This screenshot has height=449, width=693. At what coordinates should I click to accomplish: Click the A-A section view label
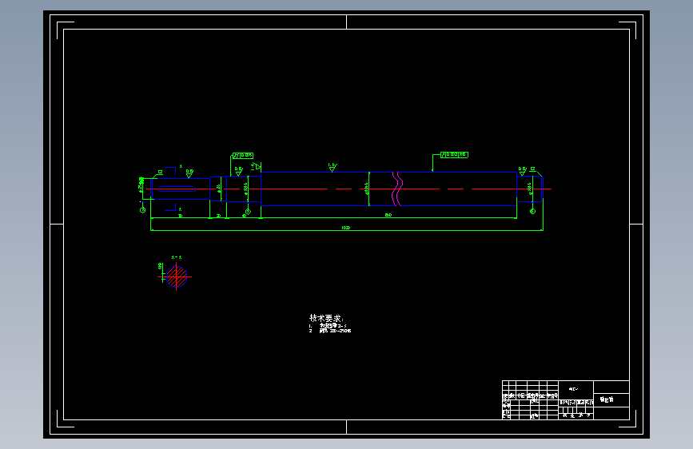point(177,257)
